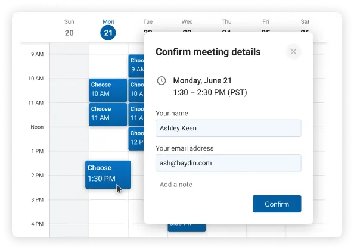The height and width of the screenshot is (250, 354).
Task: Click the Sat day column header
Action: click(305, 22)
